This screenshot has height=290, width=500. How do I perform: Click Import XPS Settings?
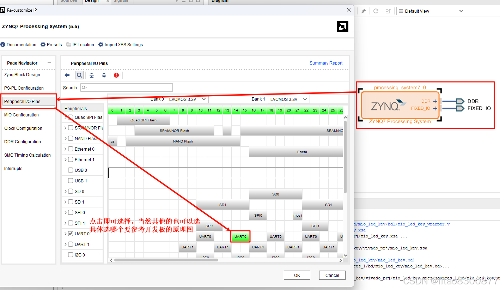(x=121, y=45)
